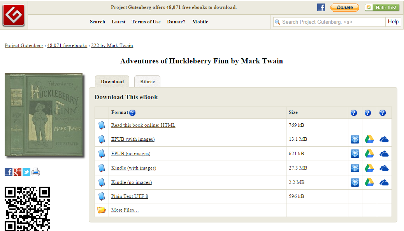404x231 pixels.
Task: Open the Latest menu item
Action: click(x=119, y=22)
